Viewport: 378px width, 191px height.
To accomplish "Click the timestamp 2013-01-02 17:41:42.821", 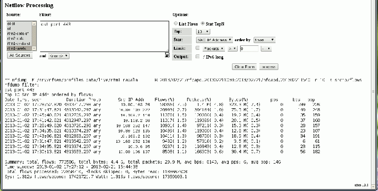I will (x=33, y=121).
